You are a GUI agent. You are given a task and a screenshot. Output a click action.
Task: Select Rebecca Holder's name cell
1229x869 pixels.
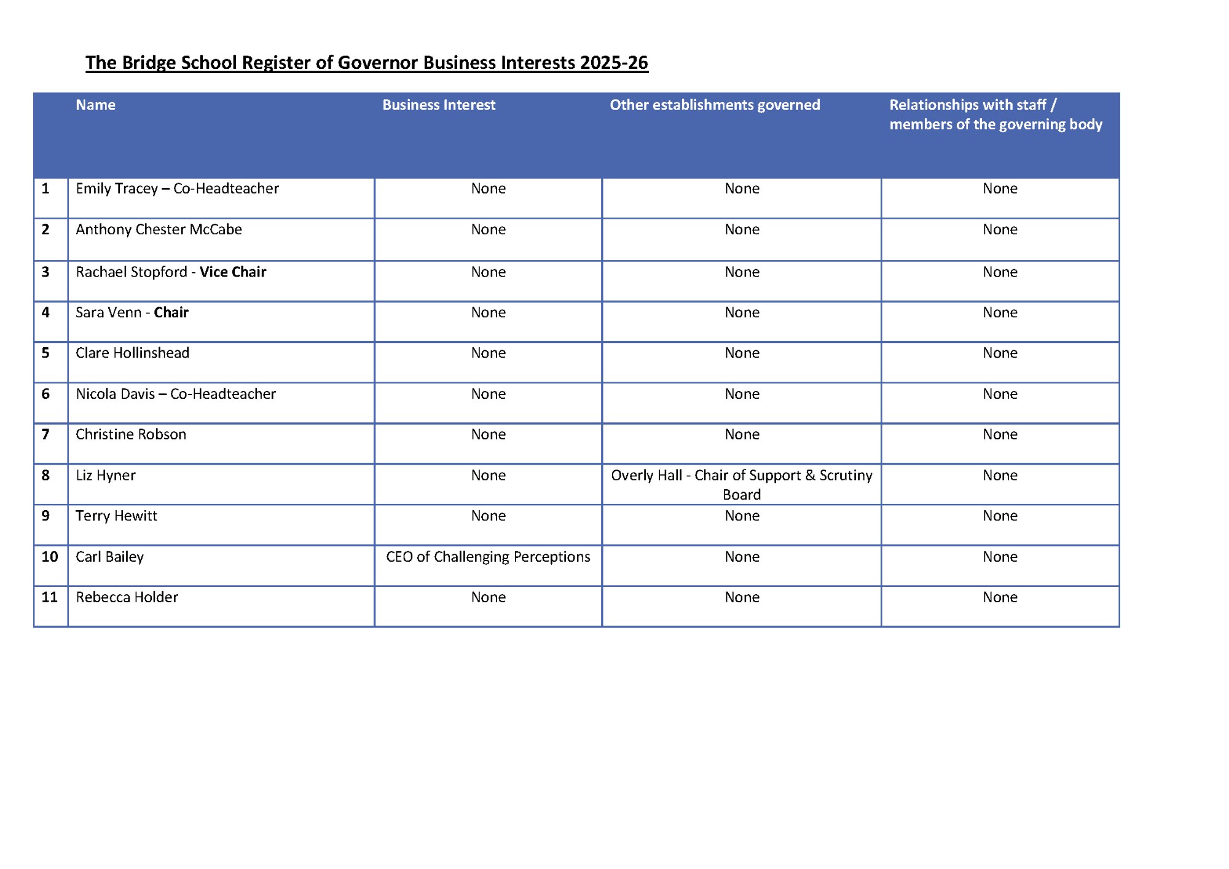(127, 597)
